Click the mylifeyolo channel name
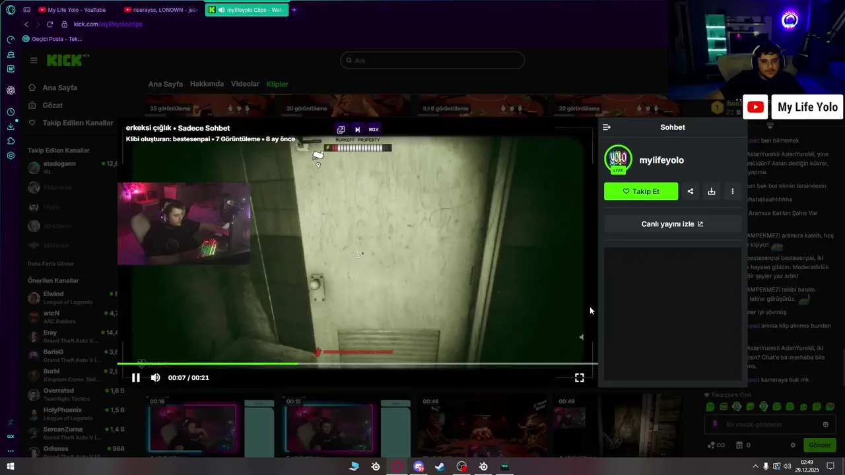Viewport: 845px width, 475px height. pyautogui.click(x=661, y=160)
